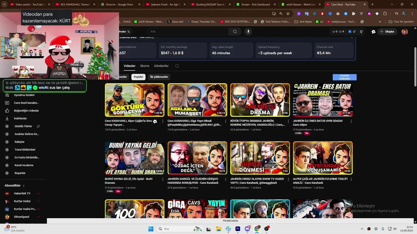Viewport: 417px width, 234px height.
Task: Click the YouTube search magnifier button
Action: click(x=235, y=32)
